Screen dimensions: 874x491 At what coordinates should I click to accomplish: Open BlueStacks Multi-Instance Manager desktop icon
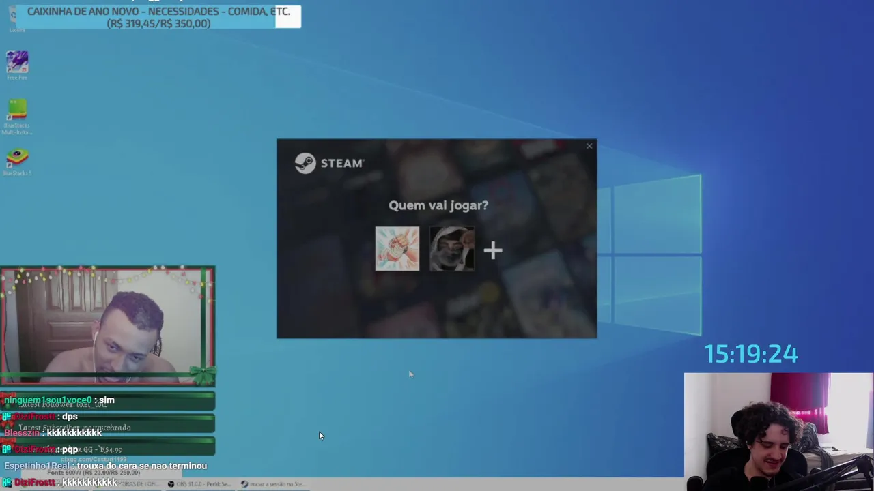pyautogui.click(x=17, y=117)
